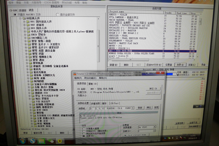The image size is (219, 146).
Task: Expand the 001 国内新近人声 folder
Action: tap(24, 22)
